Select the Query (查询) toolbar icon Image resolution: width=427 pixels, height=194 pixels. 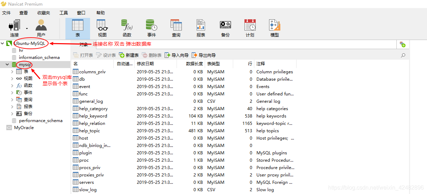[x=176, y=29]
